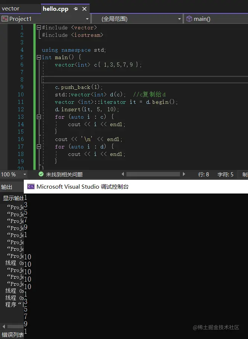Click the Project1 project icon
Viewport: 248px width, 339px height.
tap(4, 19)
